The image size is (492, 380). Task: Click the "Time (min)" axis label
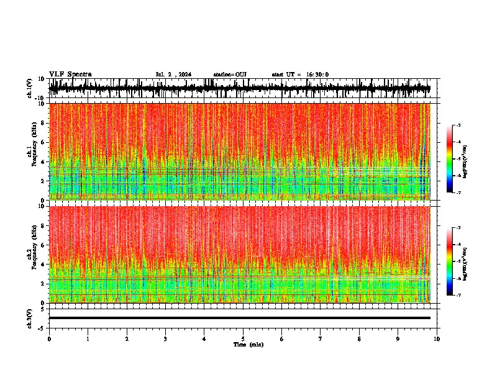248,345
